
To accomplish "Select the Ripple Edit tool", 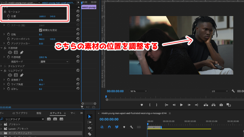I will tap(89, 128).
